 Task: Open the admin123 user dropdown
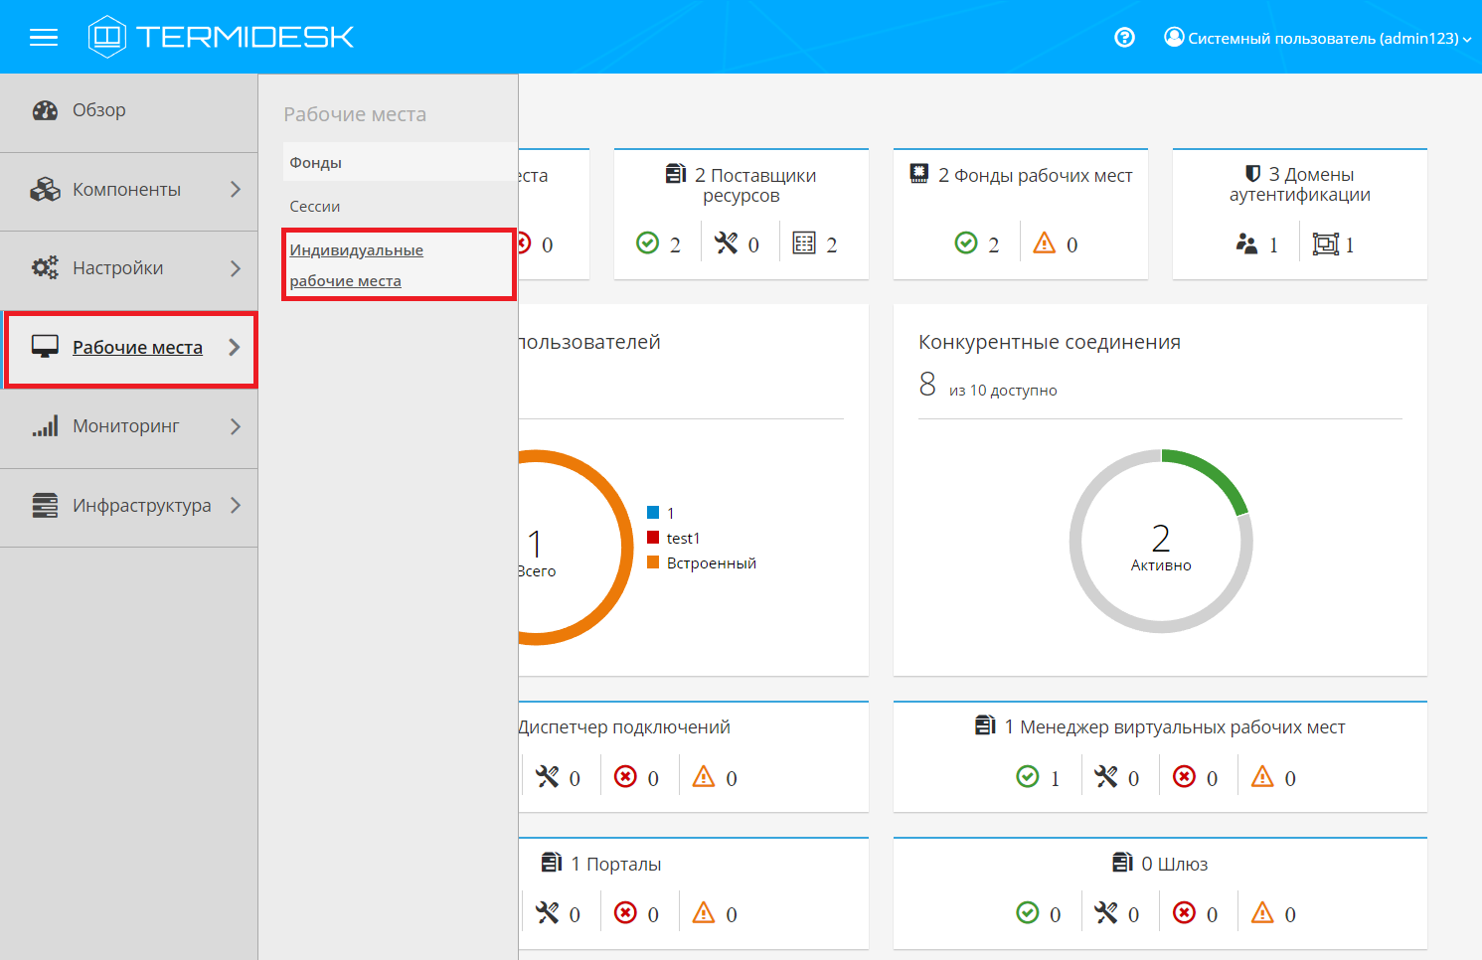[1317, 38]
